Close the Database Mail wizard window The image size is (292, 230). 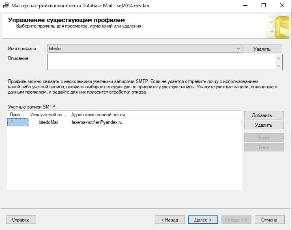282,5
